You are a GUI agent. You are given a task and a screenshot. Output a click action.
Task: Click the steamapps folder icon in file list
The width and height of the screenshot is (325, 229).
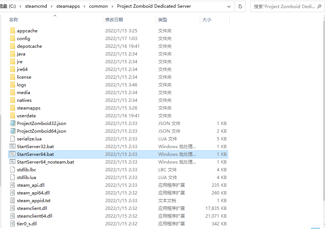click(x=13, y=108)
